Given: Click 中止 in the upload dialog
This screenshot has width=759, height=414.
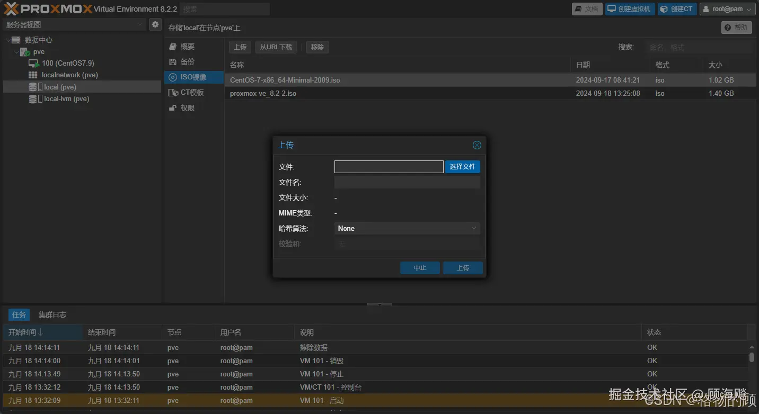Looking at the screenshot, I should (x=420, y=268).
